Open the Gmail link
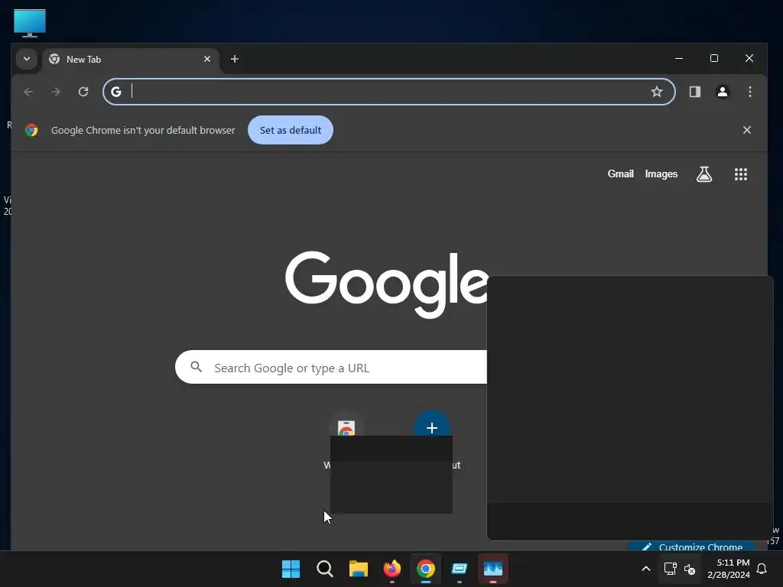 point(620,174)
